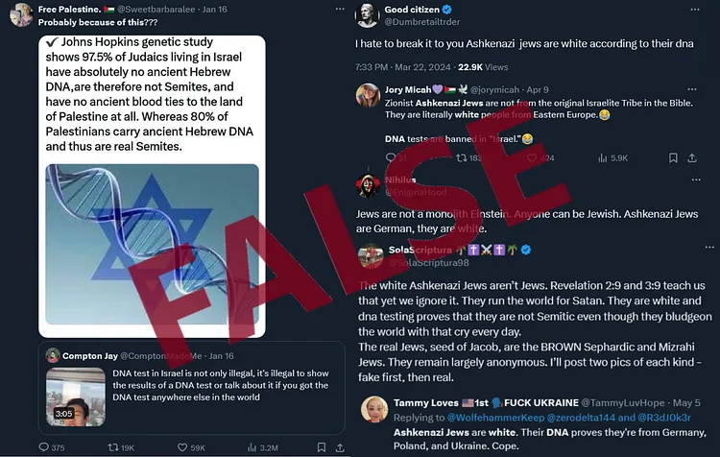Image resolution: width=720 pixels, height=457 pixels.
Task: Click share icon beside bottom-left bookmark
Action: click(x=340, y=446)
